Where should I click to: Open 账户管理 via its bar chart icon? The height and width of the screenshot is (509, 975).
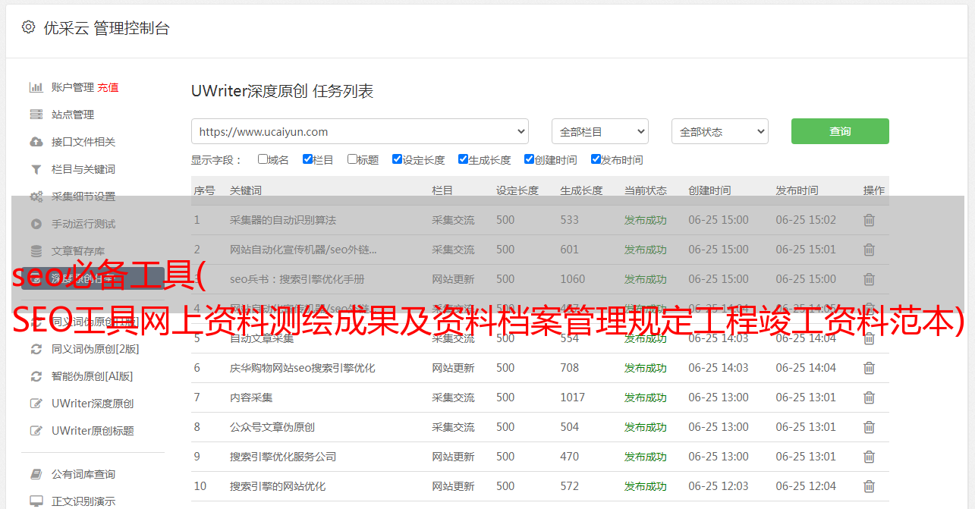(x=36, y=87)
